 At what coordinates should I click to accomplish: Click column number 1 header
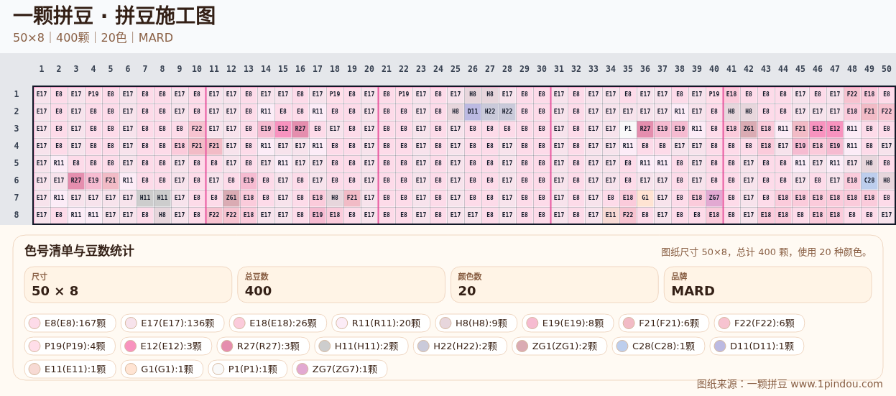42,69
